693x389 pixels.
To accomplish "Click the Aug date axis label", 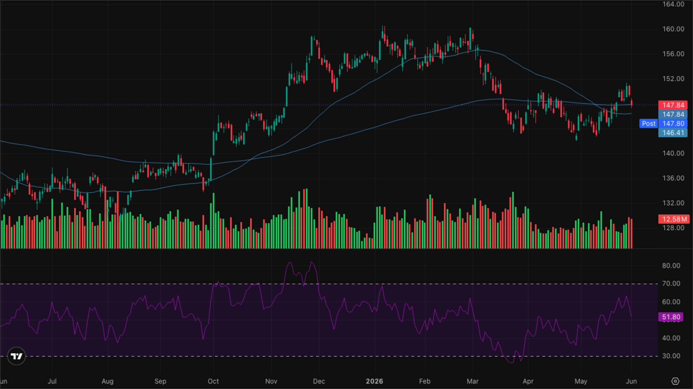I will 107,381.
